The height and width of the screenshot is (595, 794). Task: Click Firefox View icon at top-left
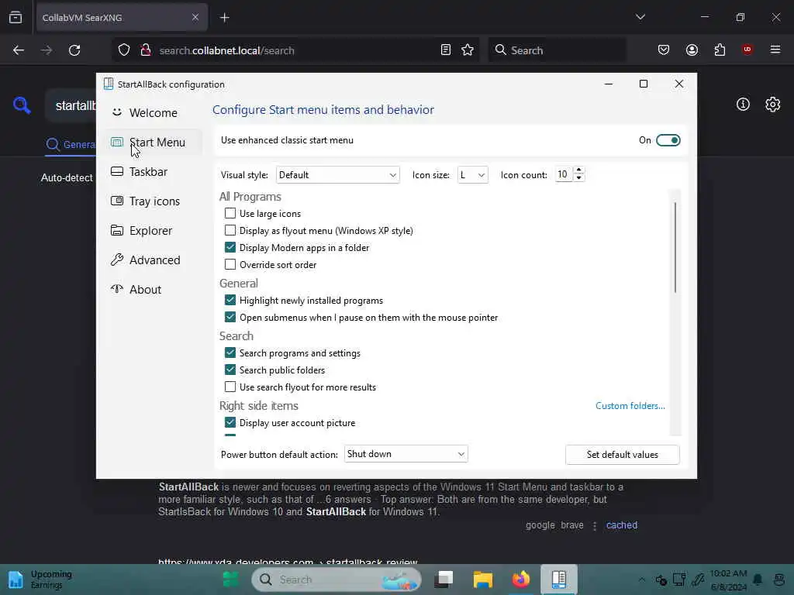16,17
